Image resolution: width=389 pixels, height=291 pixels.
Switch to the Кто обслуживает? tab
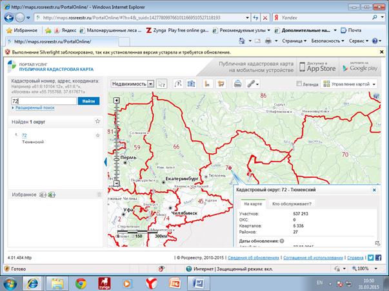292,204
